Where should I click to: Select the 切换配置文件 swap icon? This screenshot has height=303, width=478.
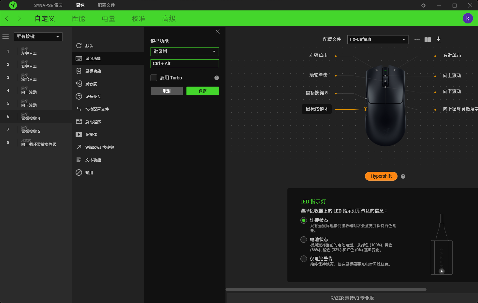pos(79,109)
